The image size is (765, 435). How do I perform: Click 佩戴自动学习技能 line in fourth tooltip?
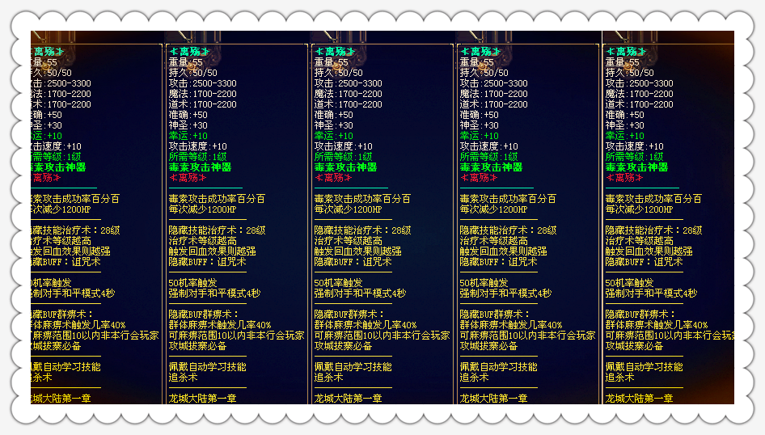(498, 367)
